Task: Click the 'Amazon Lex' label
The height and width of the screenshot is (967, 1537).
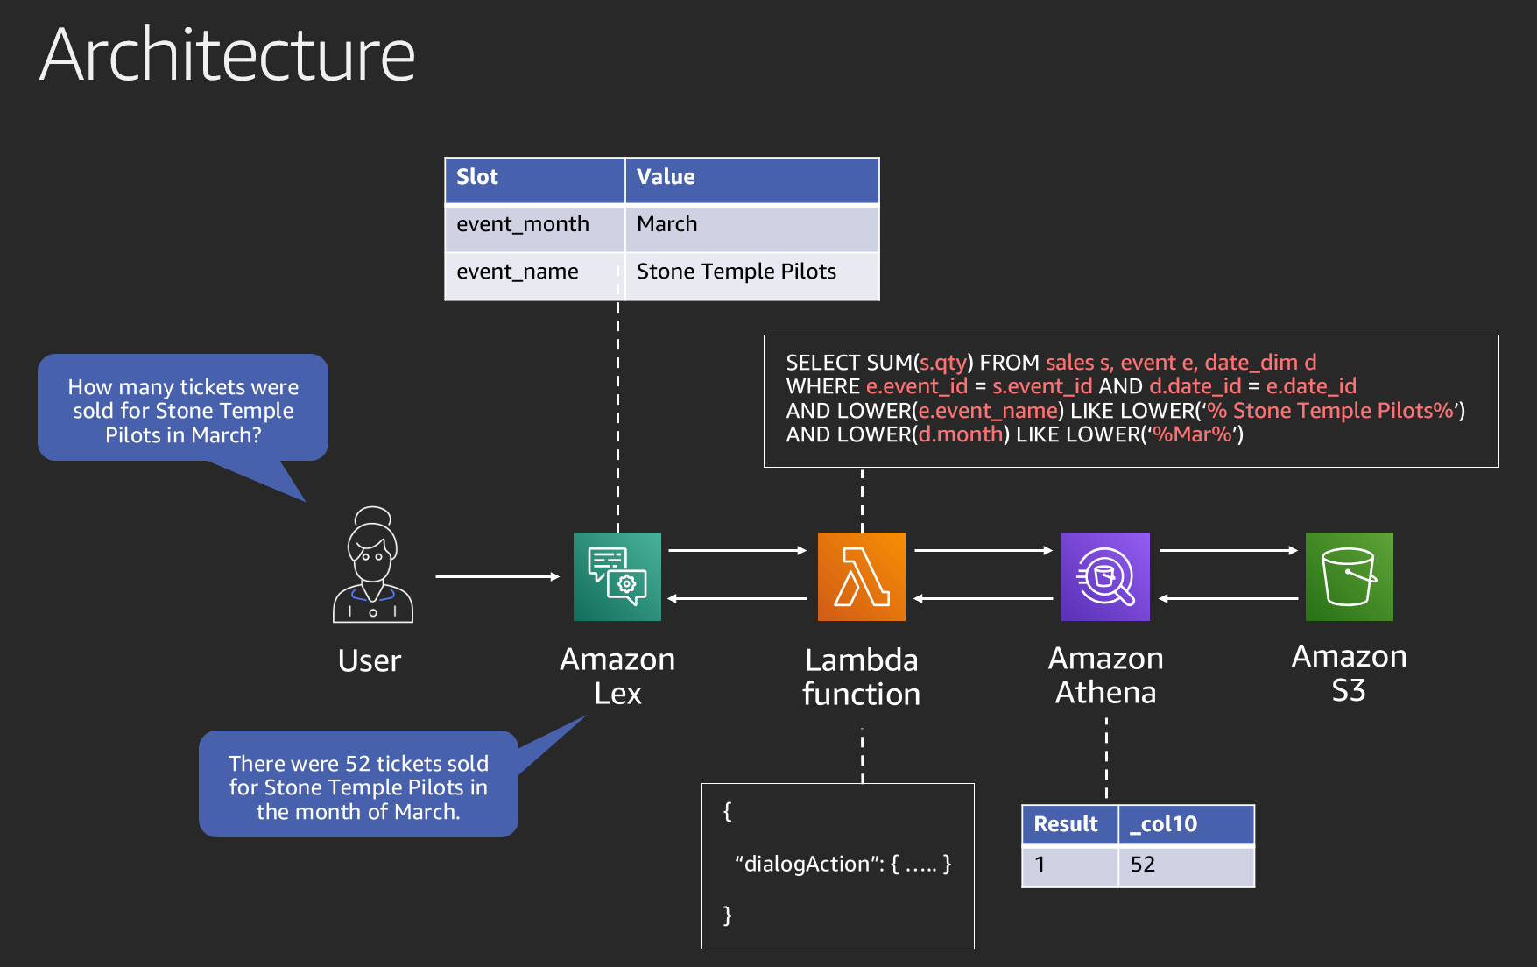Action: (x=617, y=676)
